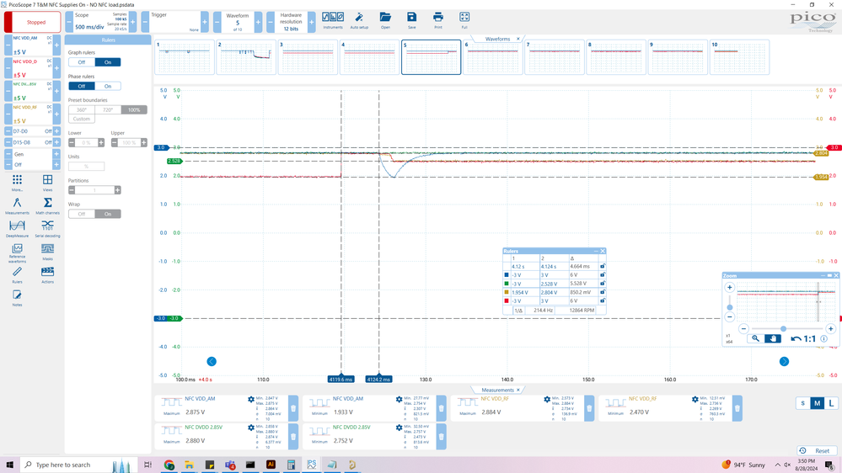This screenshot has width=842, height=473.
Task: Open the Measurements tool
Action: point(17,205)
